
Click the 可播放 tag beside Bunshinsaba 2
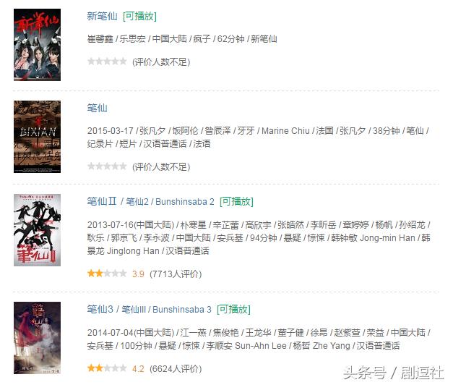tap(236, 201)
